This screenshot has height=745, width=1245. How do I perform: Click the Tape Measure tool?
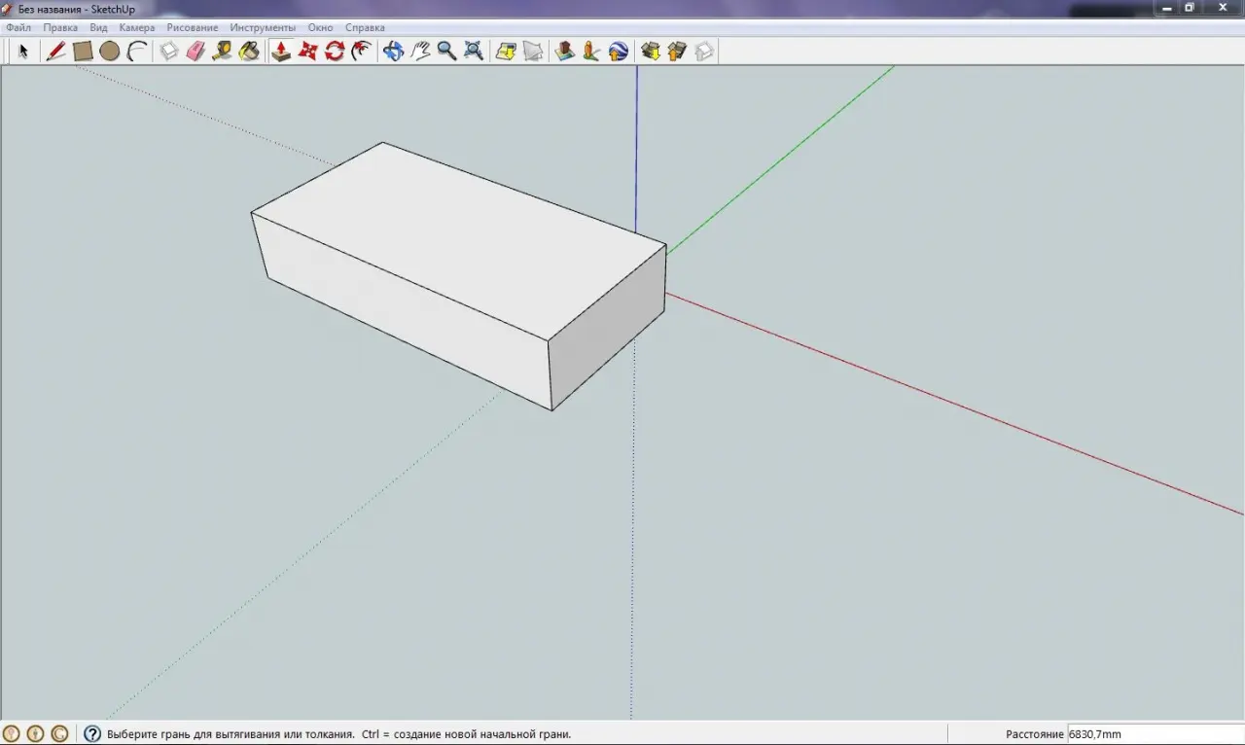(x=222, y=52)
